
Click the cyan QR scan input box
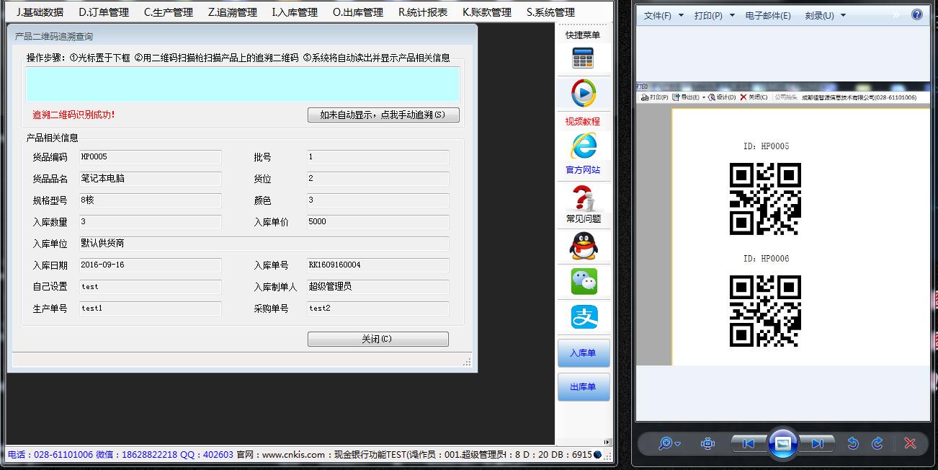tap(243, 84)
